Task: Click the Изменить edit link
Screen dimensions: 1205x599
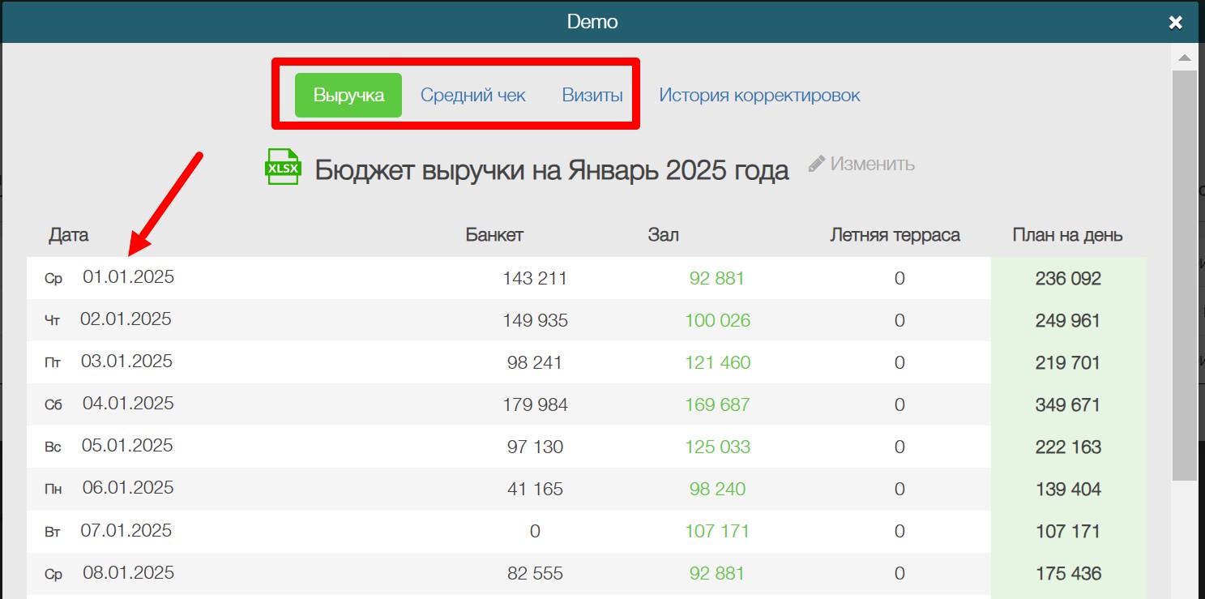Action: [x=872, y=164]
